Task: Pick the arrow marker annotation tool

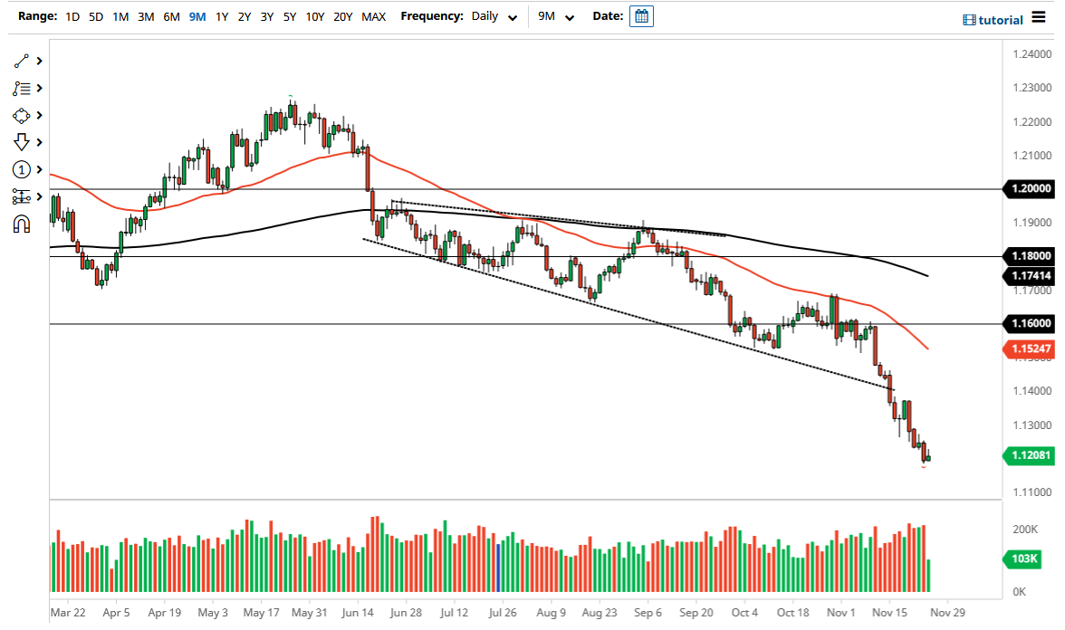Action: (x=22, y=142)
